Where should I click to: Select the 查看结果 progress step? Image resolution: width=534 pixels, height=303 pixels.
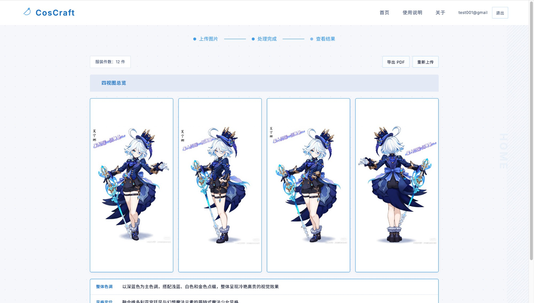click(x=323, y=39)
